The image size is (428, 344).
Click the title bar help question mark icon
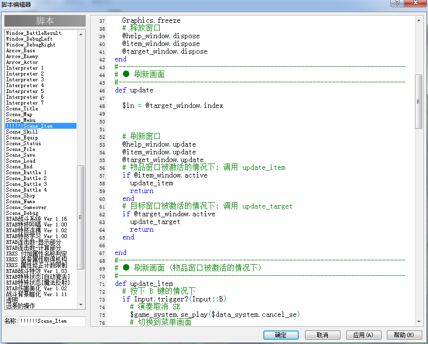[397, 3]
